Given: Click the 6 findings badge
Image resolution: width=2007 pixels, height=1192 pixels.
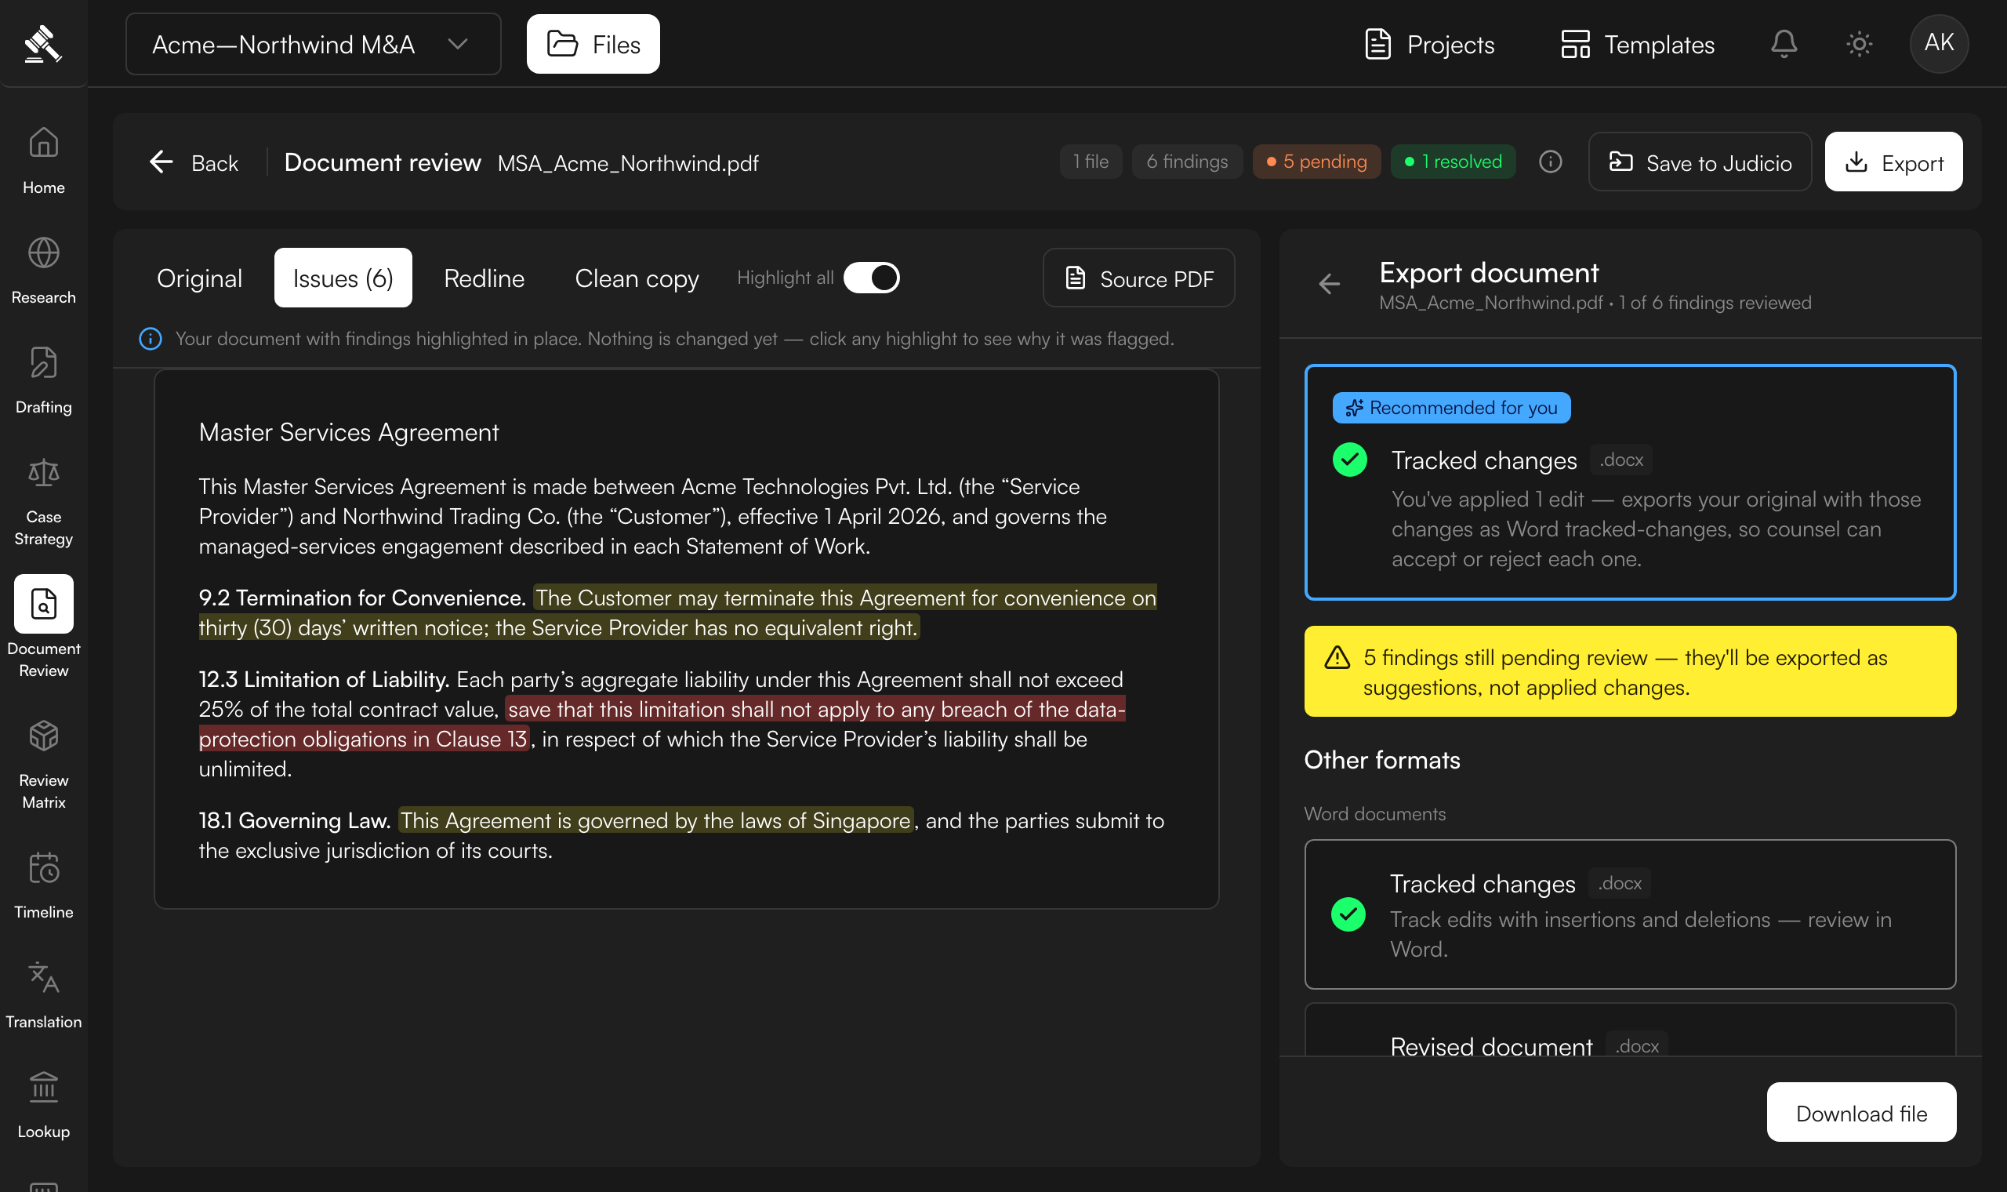Looking at the screenshot, I should point(1186,162).
